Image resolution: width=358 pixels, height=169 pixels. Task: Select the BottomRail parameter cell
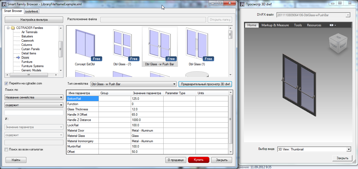click(x=82, y=99)
